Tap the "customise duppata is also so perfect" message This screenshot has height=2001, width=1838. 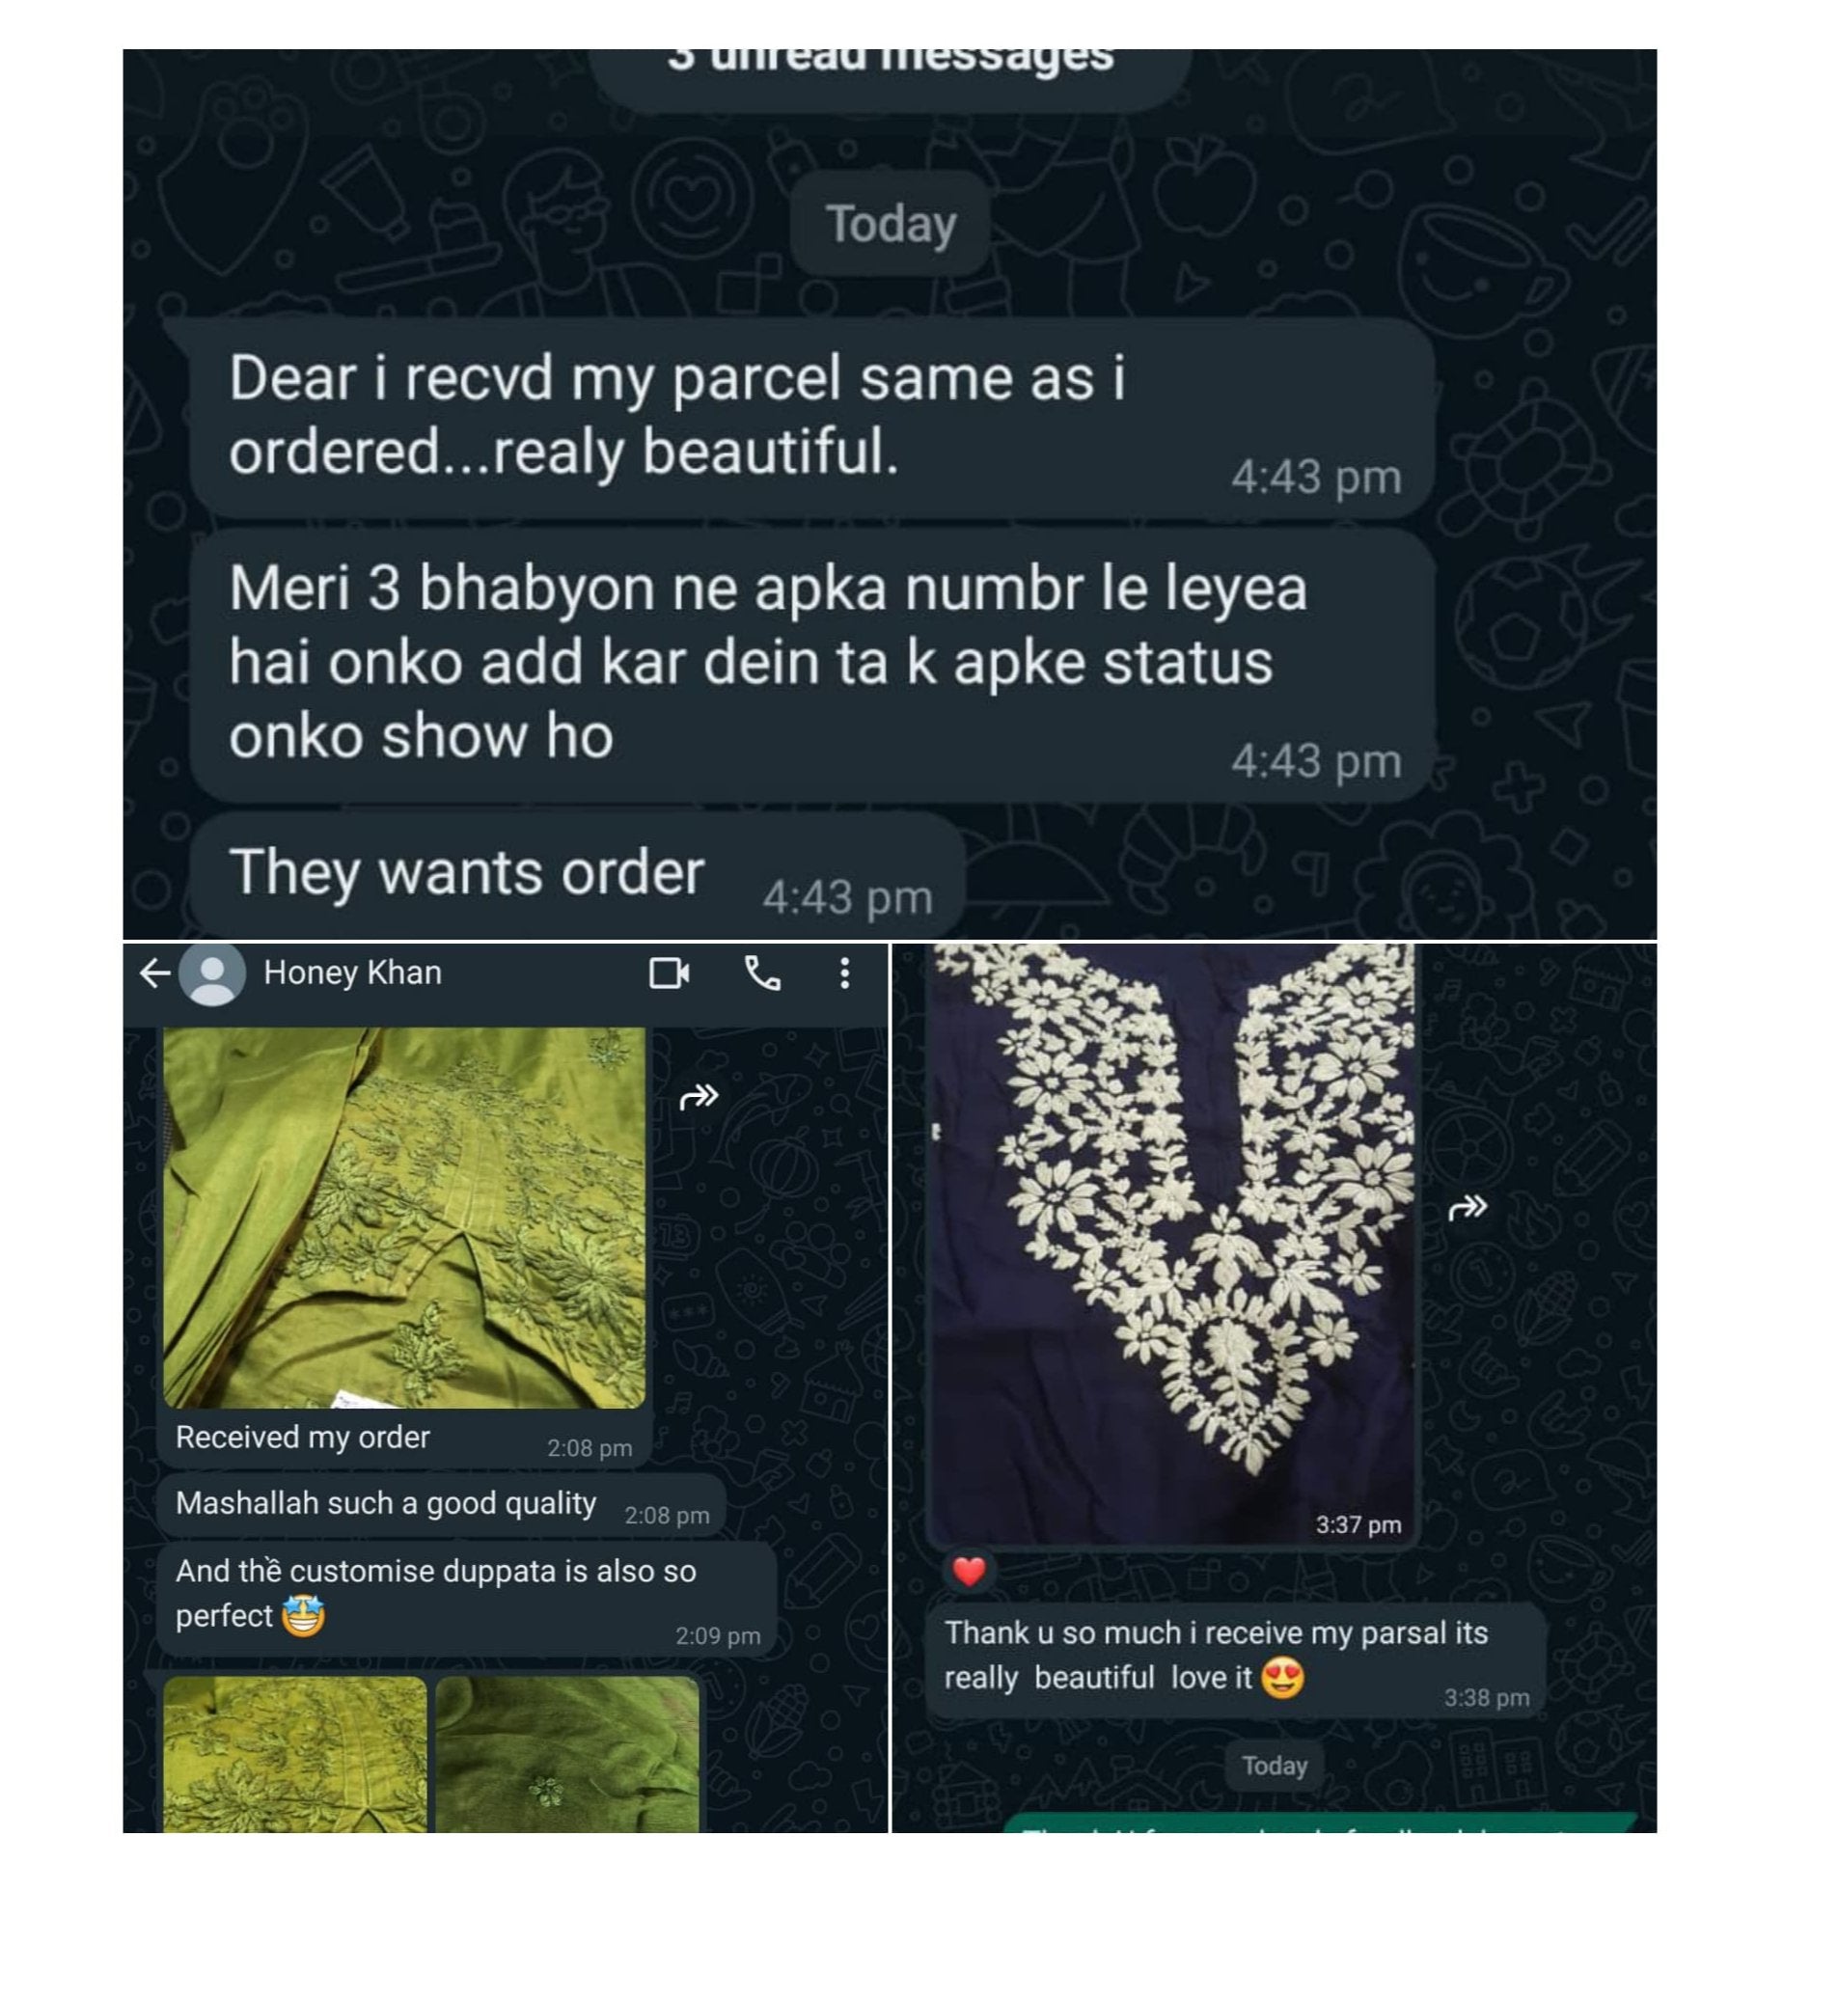[466, 1599]
